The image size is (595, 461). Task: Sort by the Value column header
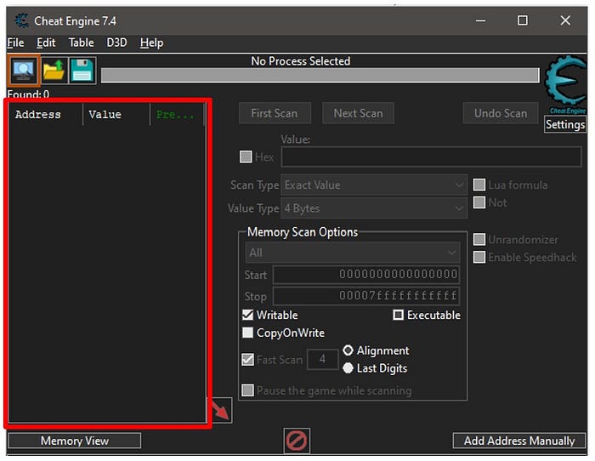[x=116, y=114]
